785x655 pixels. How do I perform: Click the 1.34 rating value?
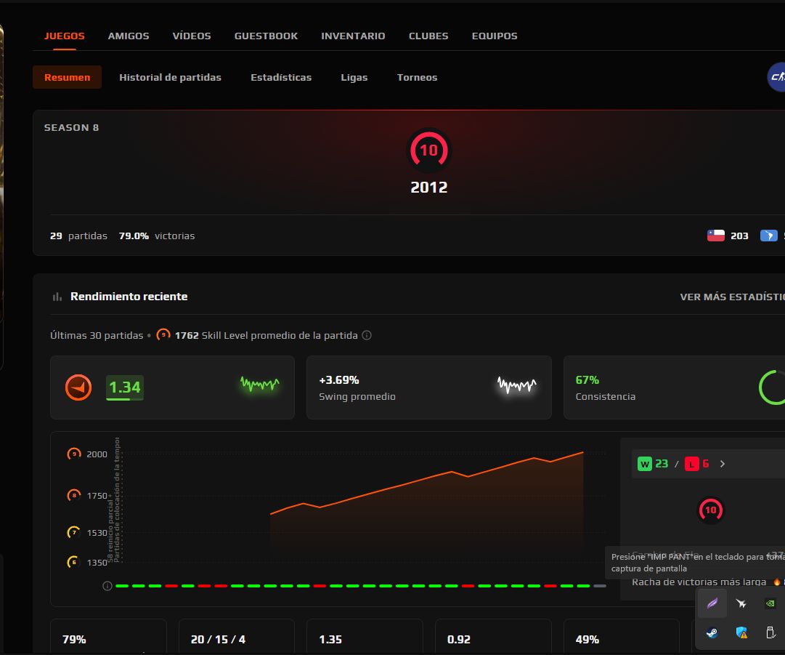125,387
